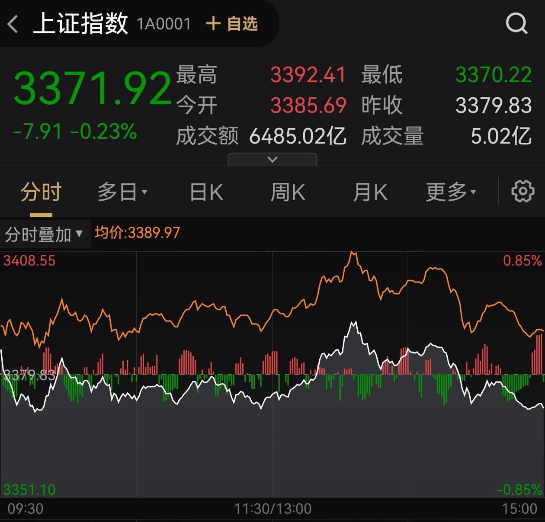
Task: Select the 分时 intraday chart
Action: pyautogui.click(x=39, y=191)
